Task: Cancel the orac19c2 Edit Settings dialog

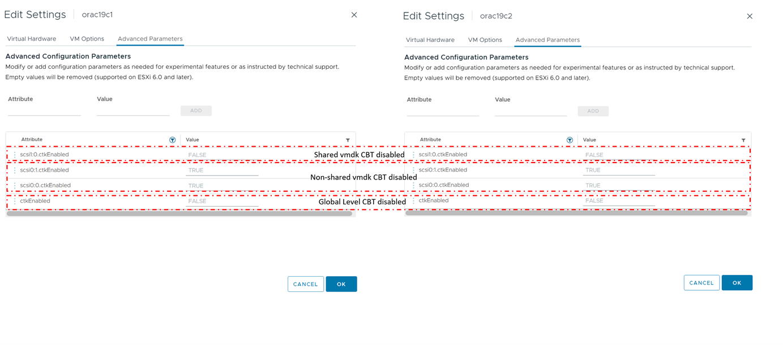Action: coord(701,283)
